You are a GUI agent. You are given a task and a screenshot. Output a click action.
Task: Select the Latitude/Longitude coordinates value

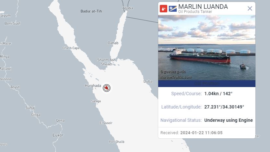point(224,107)
